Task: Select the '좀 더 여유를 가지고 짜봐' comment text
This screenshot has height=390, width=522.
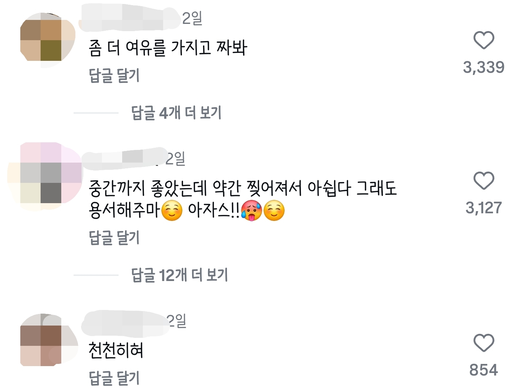Action: pyautogui.click(x=168, y=48)
